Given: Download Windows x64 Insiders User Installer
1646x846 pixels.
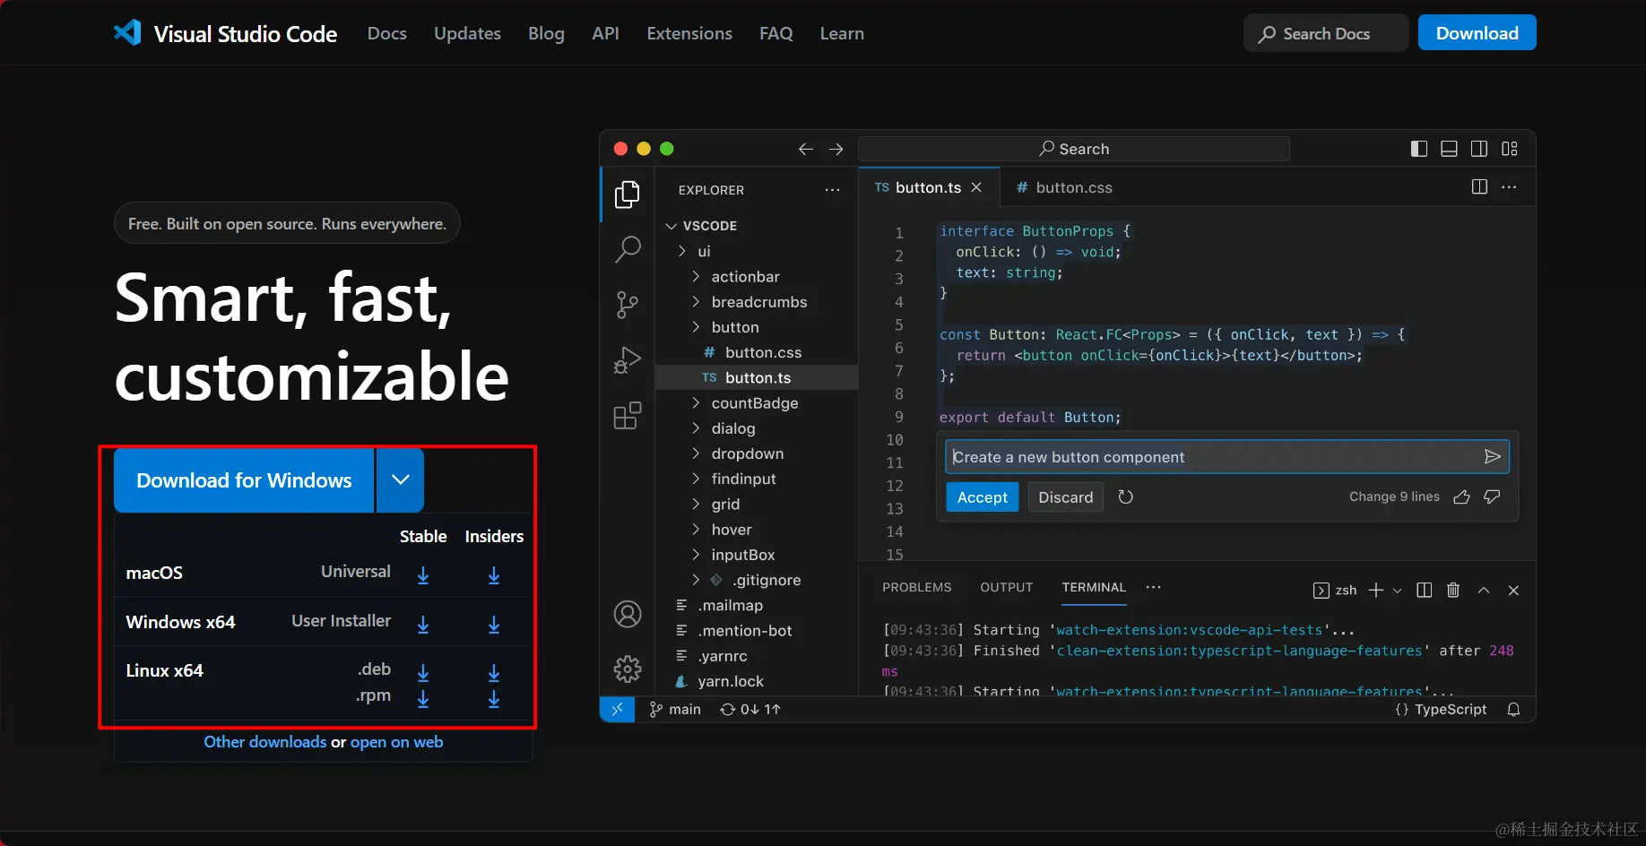Looking at the screenshot, I should tap(494, 625).
